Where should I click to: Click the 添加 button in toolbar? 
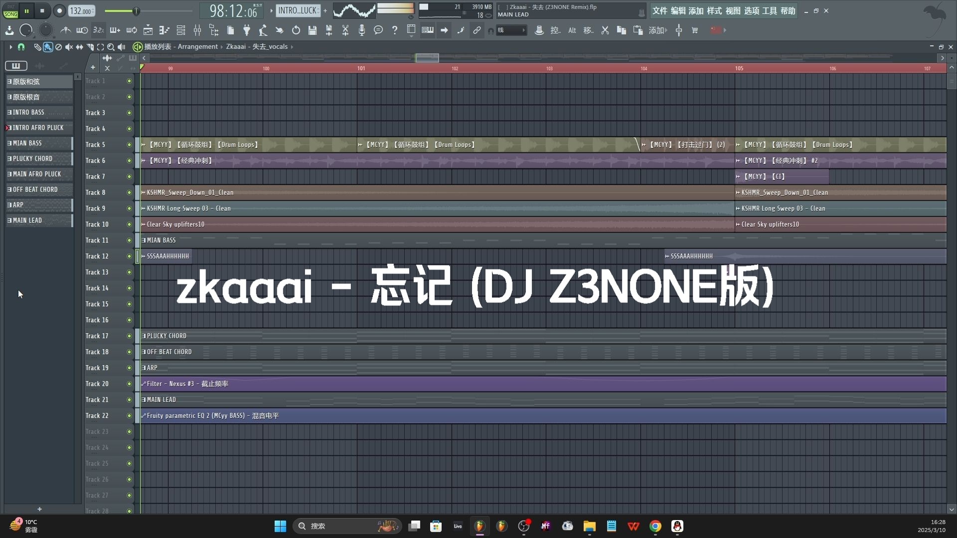click(x=657, y=30)
